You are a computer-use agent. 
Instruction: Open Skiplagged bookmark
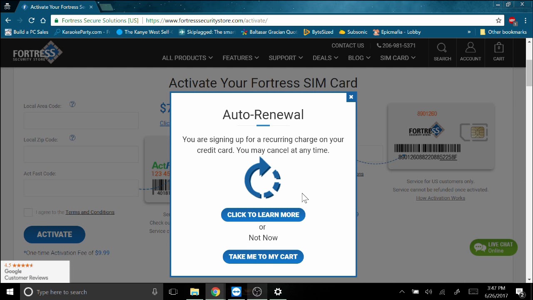click(207, 32)
